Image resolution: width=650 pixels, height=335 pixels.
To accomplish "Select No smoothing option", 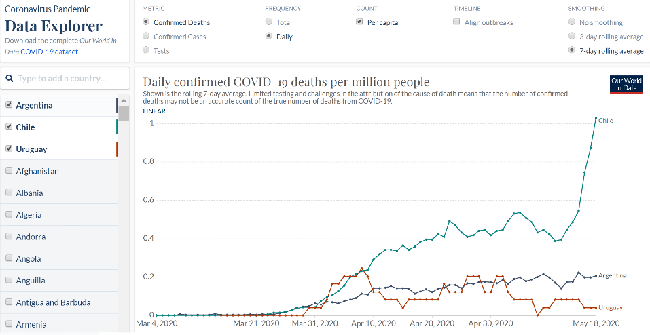I will (x=573, y=22).
